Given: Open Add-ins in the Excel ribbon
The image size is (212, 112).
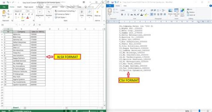Looking at the screenshot, I should 97,14.
